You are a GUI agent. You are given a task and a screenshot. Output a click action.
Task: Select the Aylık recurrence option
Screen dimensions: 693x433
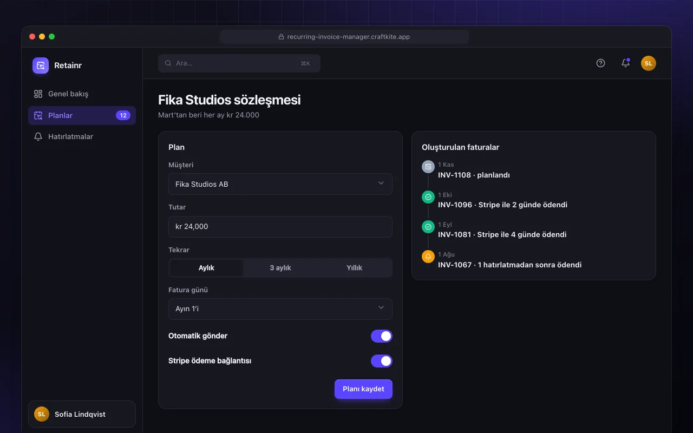pos(206,268)
